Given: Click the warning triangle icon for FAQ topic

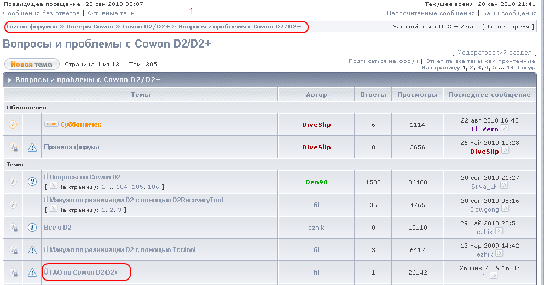Looking at the screenshot, I should (32, 272).
